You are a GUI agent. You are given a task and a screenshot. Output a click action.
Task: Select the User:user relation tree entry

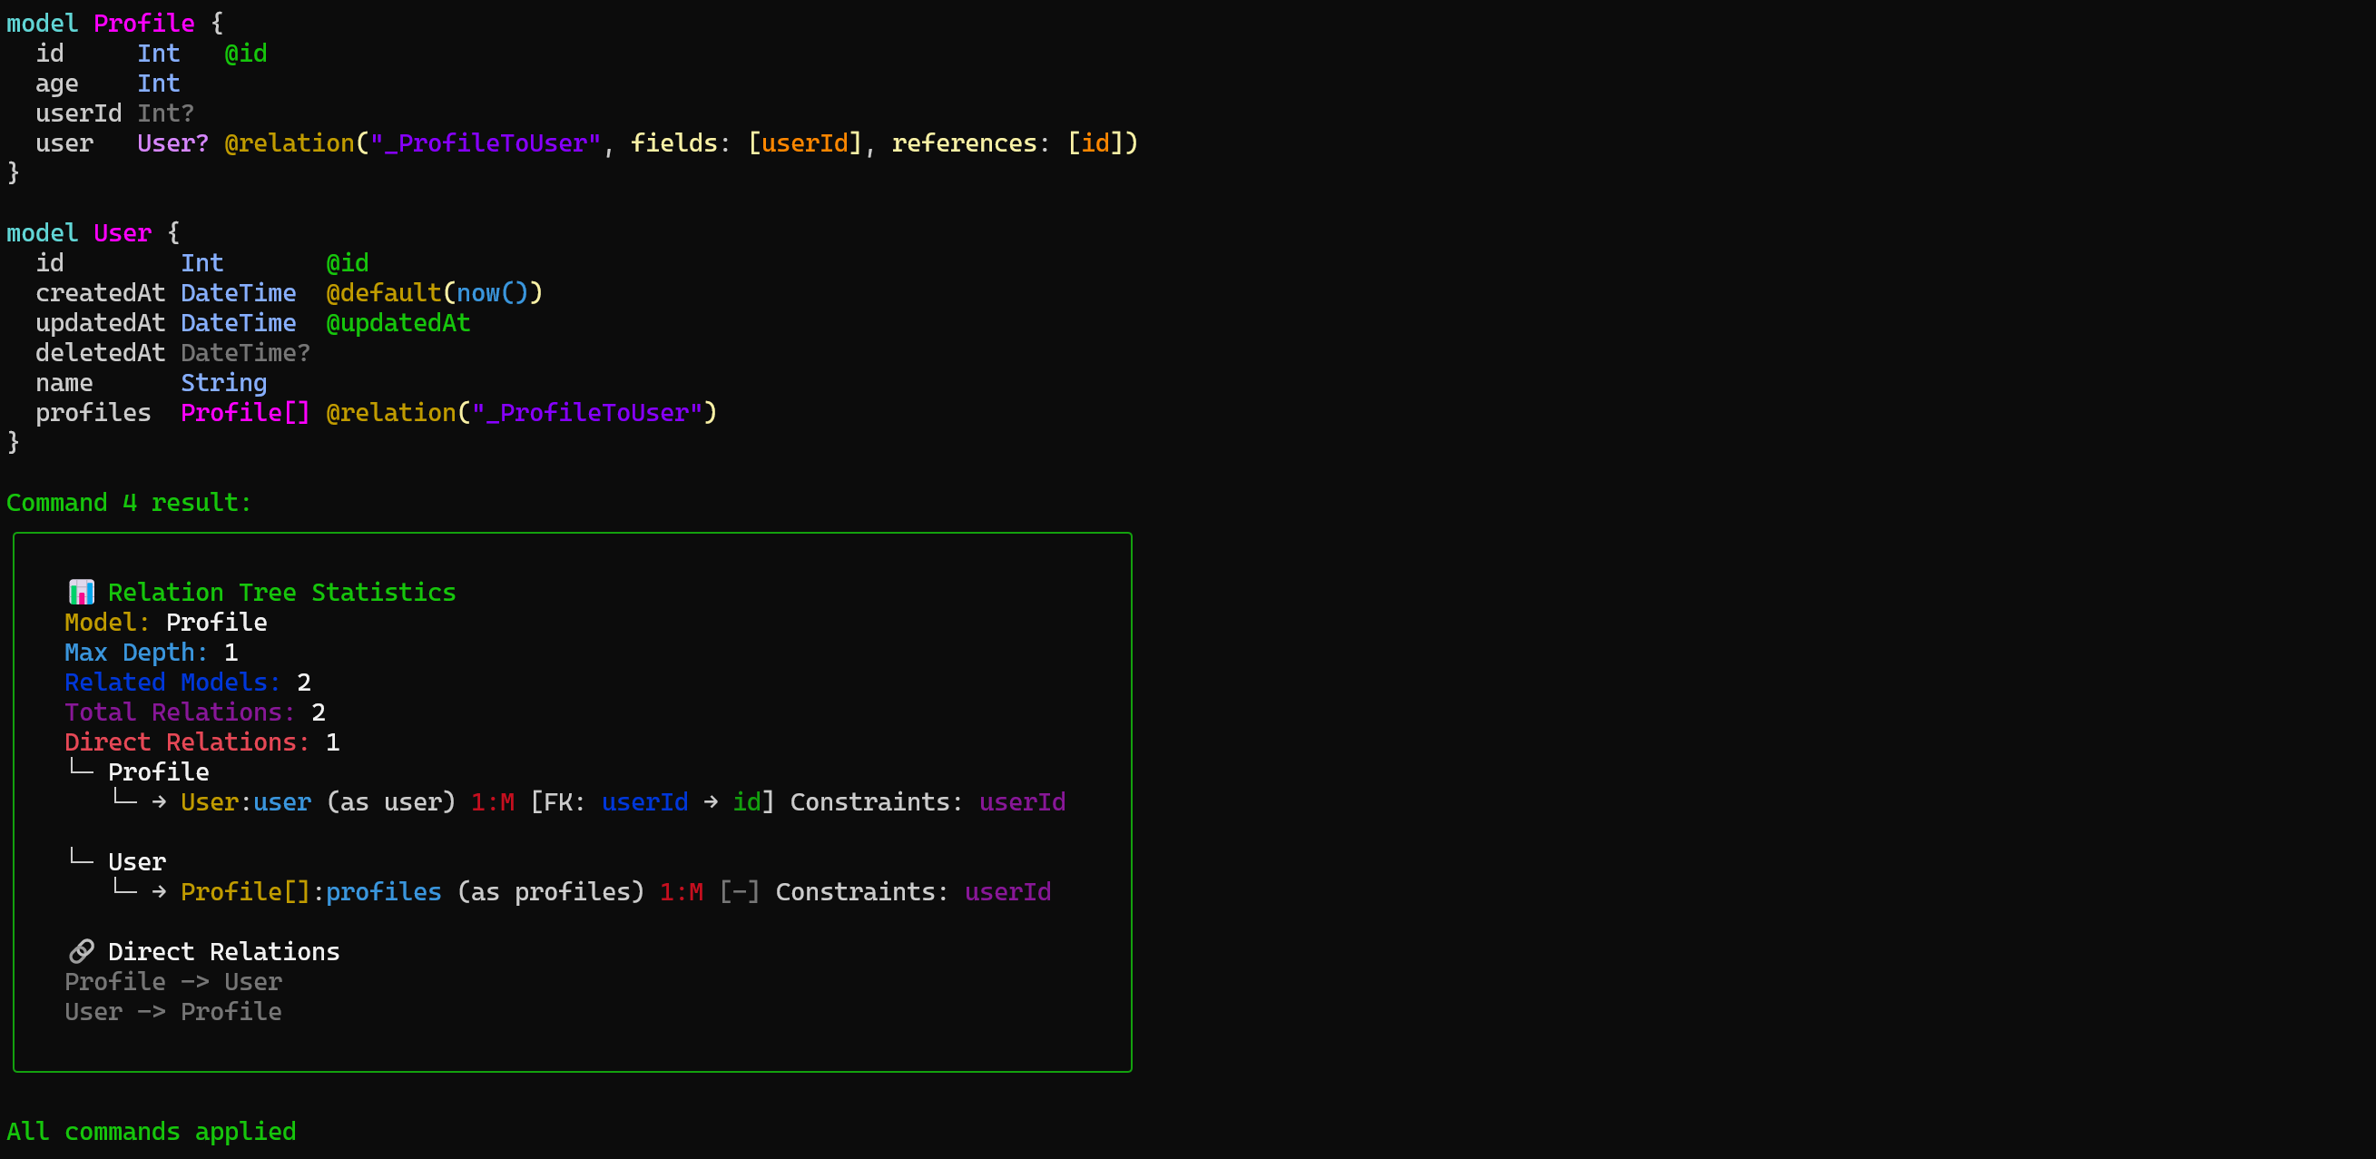(245, 802)
